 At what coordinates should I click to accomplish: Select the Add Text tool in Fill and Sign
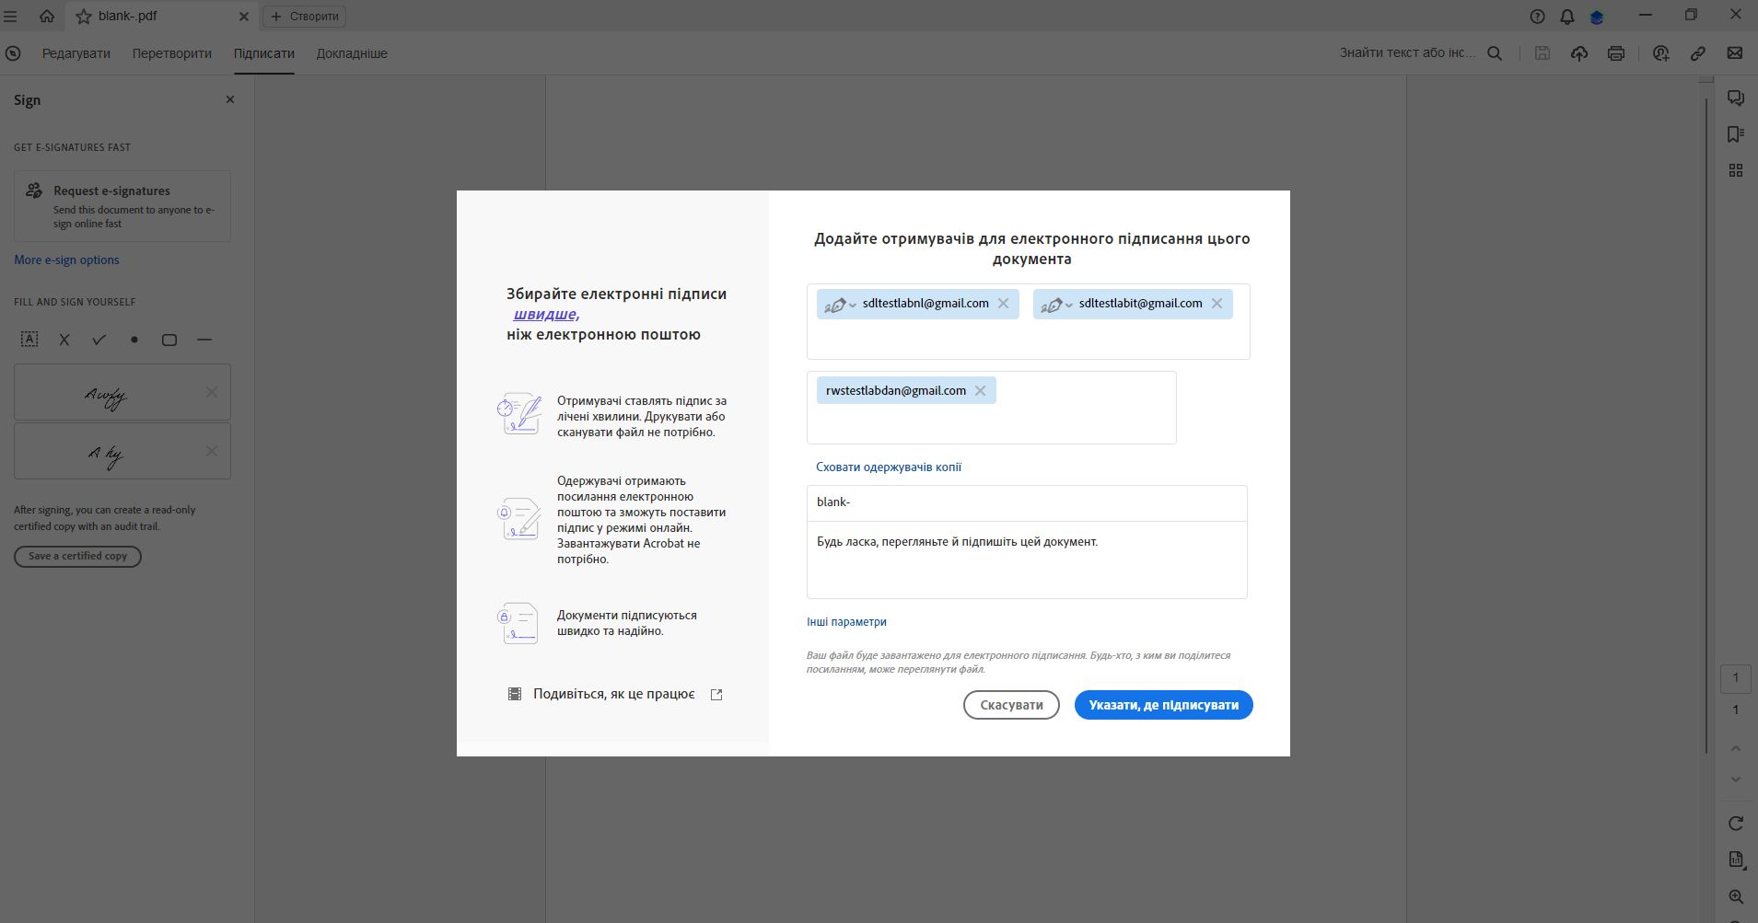(x=30, y=340)
